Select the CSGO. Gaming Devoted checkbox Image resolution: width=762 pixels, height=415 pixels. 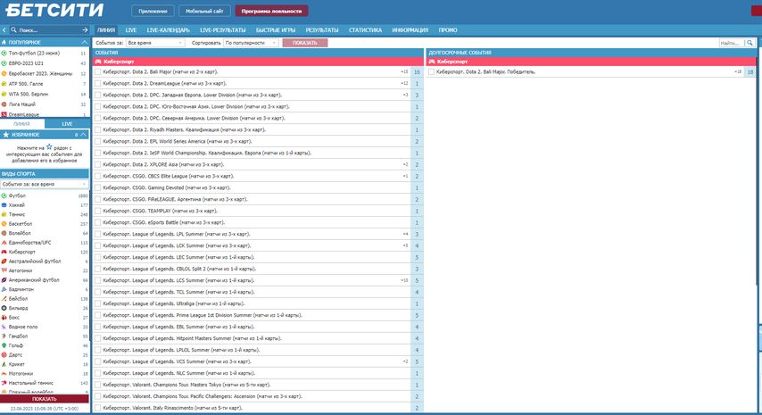click(x=97, y=187)
